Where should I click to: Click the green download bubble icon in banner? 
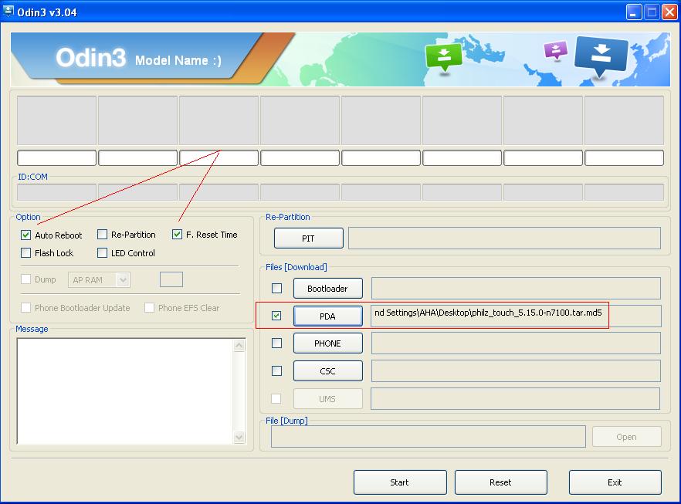pyautogui.click(x=443, y=58)
